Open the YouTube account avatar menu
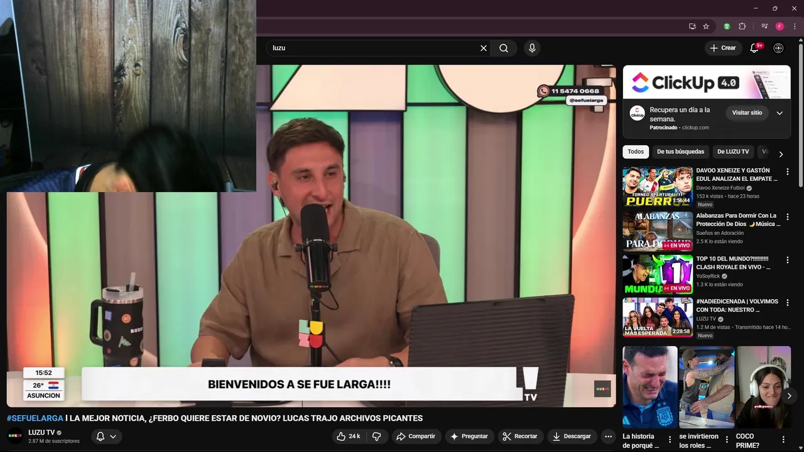Screen dimensions: 804x452 tap(778, 48)
